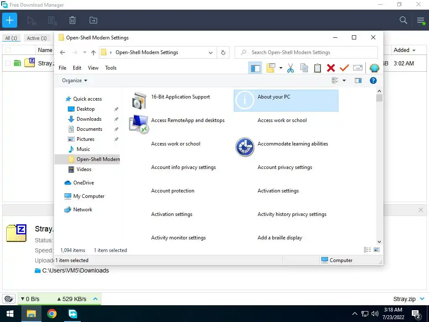This screenshot has width=429, height=322.
Task: Toggle the navigation pane toolbar icon
Action: pyautogui.click(x=255, y=68)
